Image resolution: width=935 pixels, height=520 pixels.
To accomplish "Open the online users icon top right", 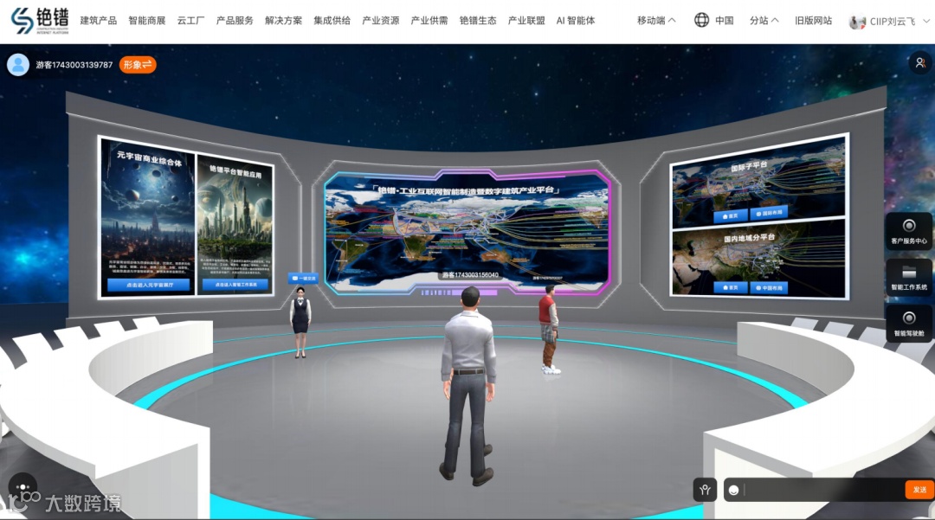I will pos(920,62).
